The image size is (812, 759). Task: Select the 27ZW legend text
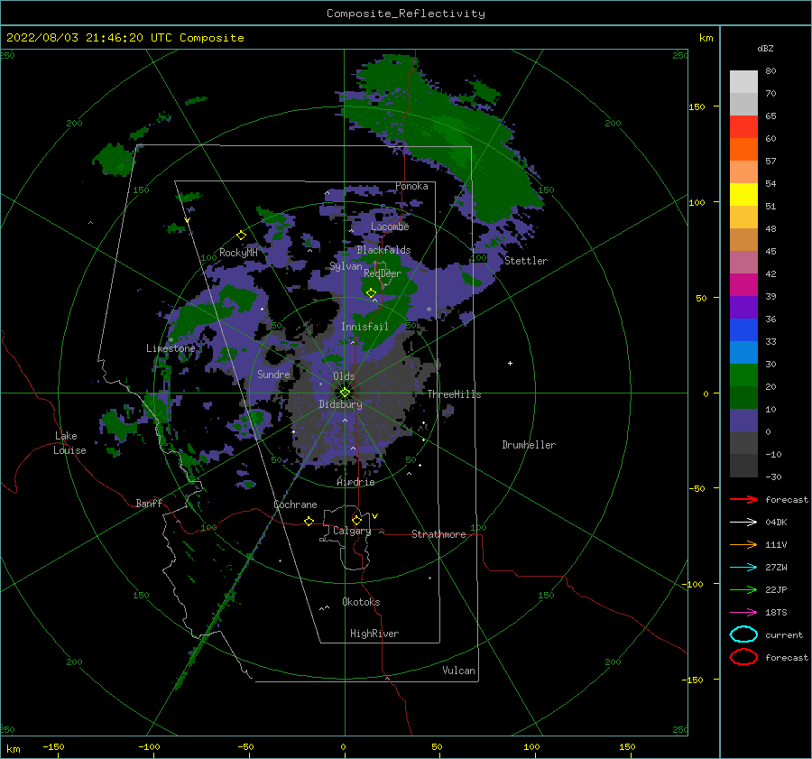click(x=776, y=568)
